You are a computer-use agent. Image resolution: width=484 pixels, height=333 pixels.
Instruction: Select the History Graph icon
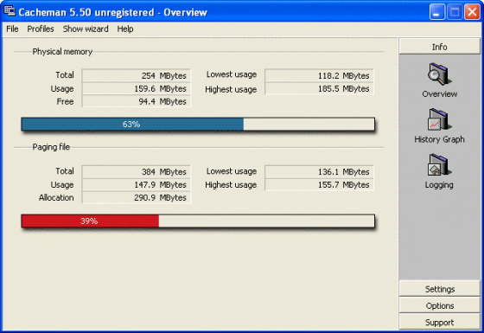pos(439,119)
